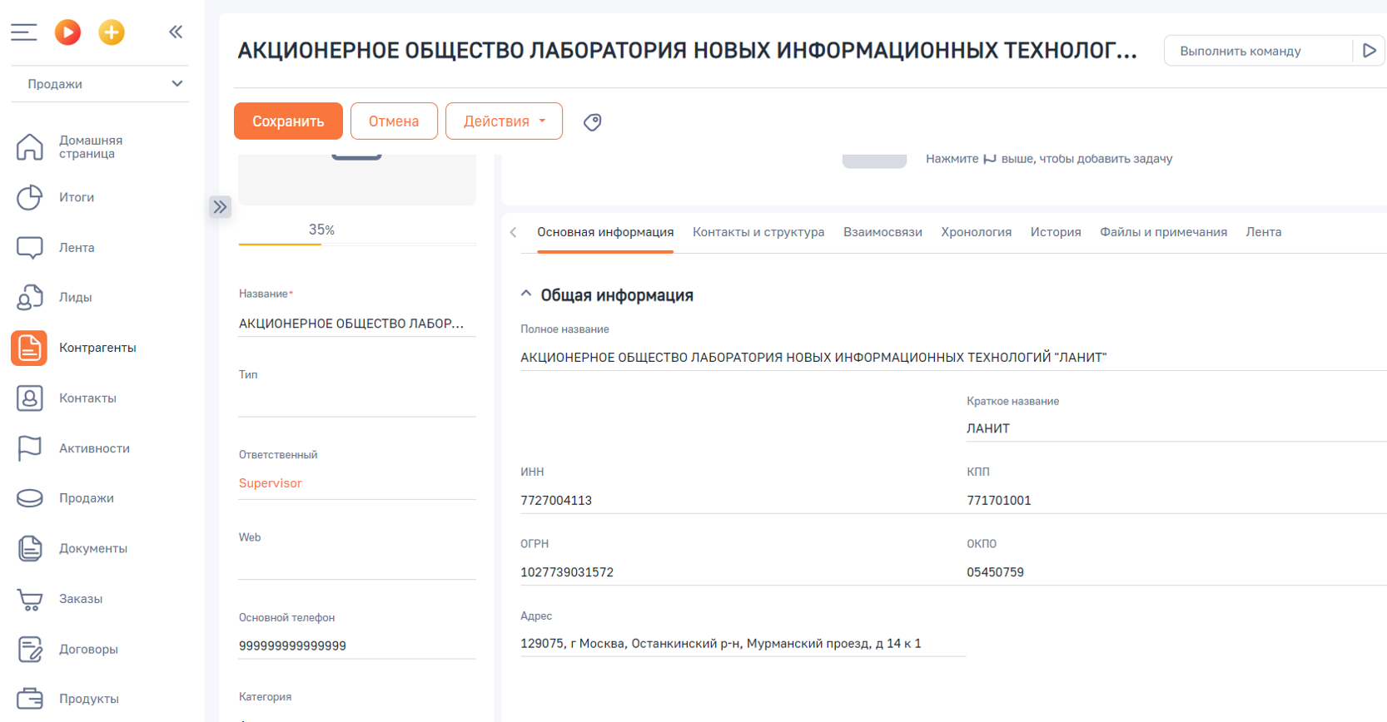Open the Supervisor responsible link
1387x722 pixels.
click(x=271, y=483)
